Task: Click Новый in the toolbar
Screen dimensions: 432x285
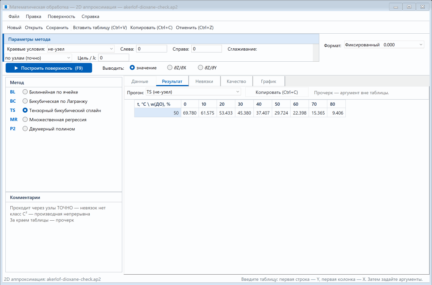Action: coord(14,28)
